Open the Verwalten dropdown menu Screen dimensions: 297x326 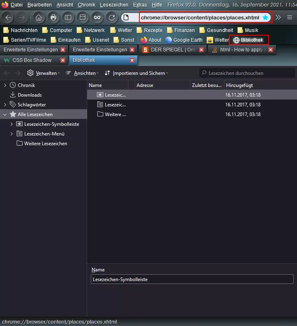pyautogui.click(x=43, y=73)
